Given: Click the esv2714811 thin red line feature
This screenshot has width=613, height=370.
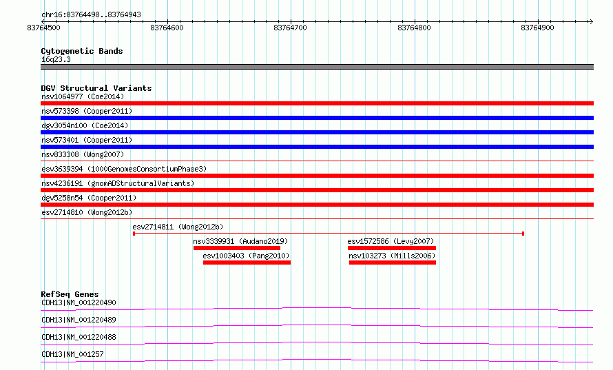Looking at the screenshot, I should [x=329, y=234].
